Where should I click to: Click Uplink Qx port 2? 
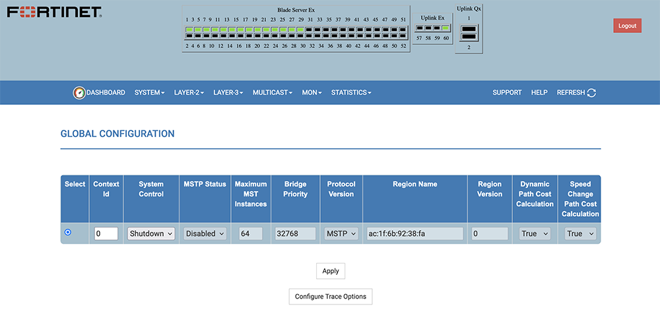pos(469,38)
